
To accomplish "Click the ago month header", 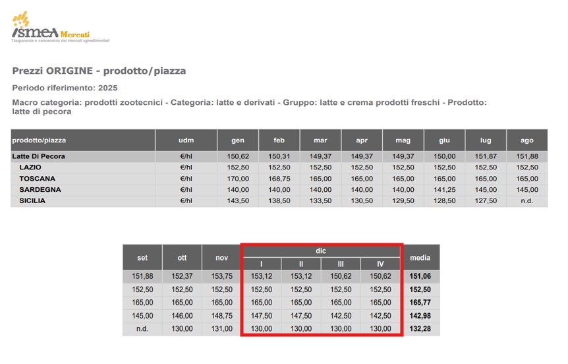I will (527, 140).
